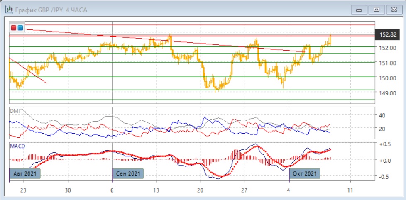Image resolution: width=406 pixels, height=200 pixels.
Task: Select the Окт 2021 month marker
Action: click(305, 173)
